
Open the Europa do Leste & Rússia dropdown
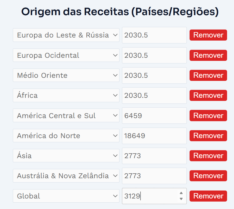(x=66, y=35)
